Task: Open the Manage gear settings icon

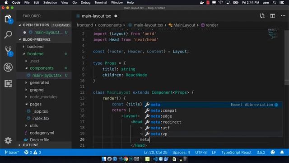Action: tap(8, 141)
